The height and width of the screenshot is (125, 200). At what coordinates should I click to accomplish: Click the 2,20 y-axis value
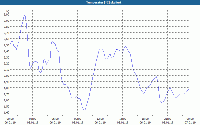tap(6, 63)
